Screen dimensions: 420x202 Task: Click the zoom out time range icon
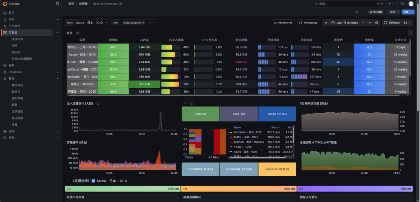(377, 23)
